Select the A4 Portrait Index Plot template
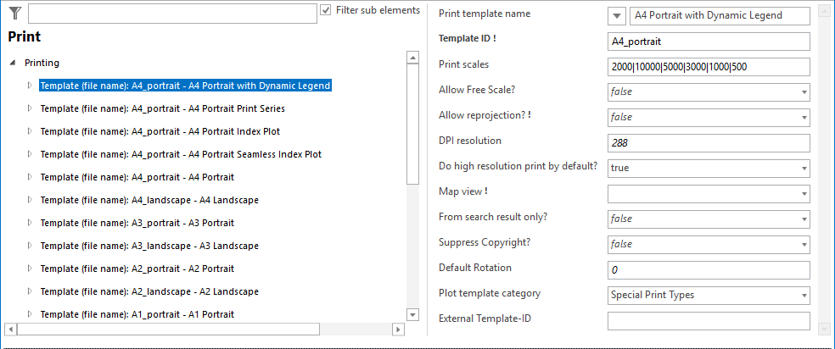 click(160, 131)
